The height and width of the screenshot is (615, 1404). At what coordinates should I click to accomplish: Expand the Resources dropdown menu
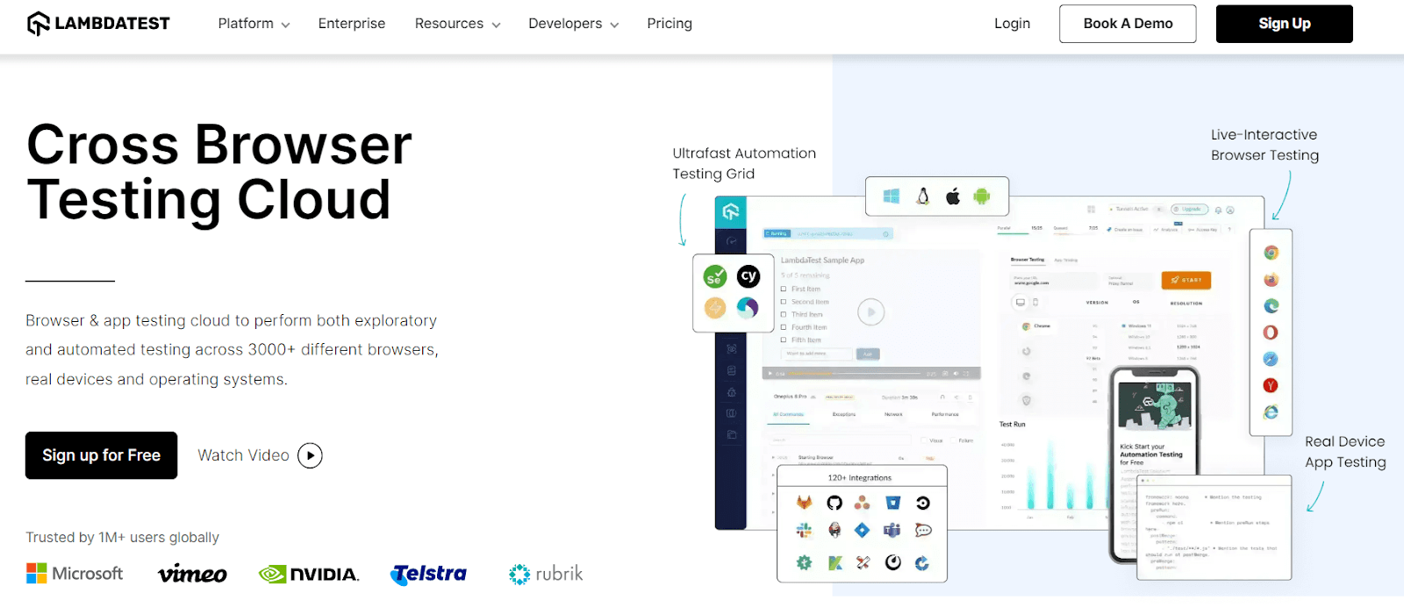pyautogui.click(x=457, y=24)
